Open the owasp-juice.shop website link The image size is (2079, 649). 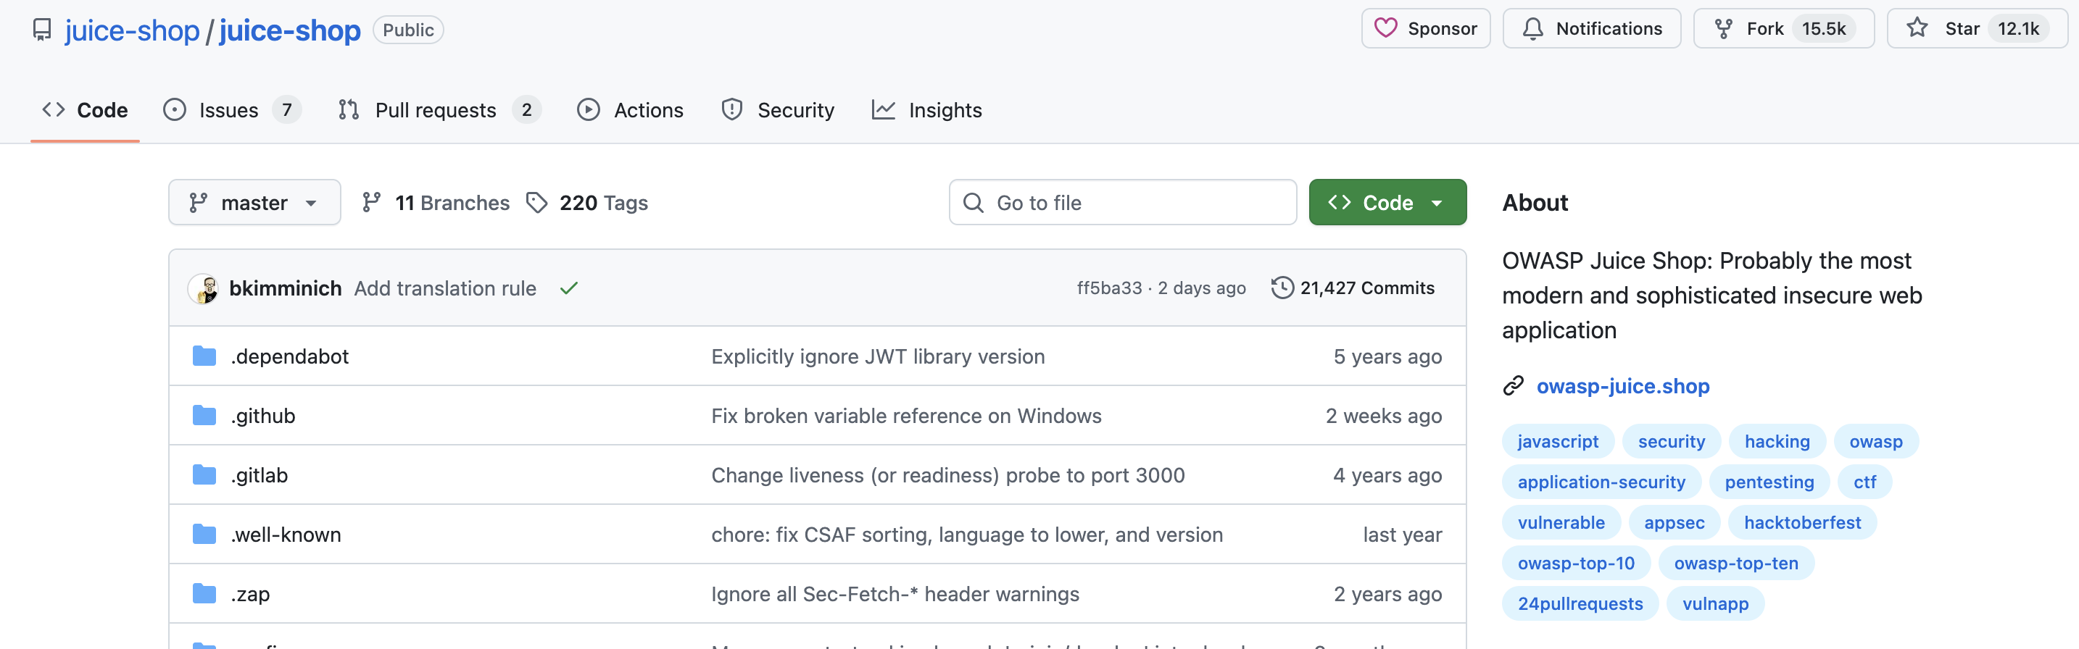[1622, 387]
